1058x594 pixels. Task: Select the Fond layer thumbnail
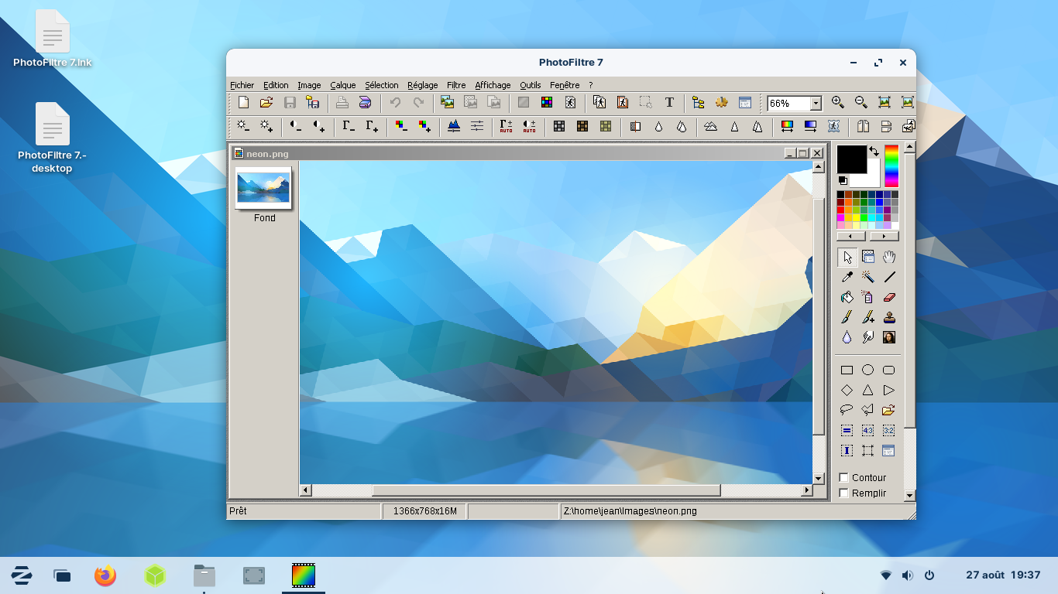263,188
